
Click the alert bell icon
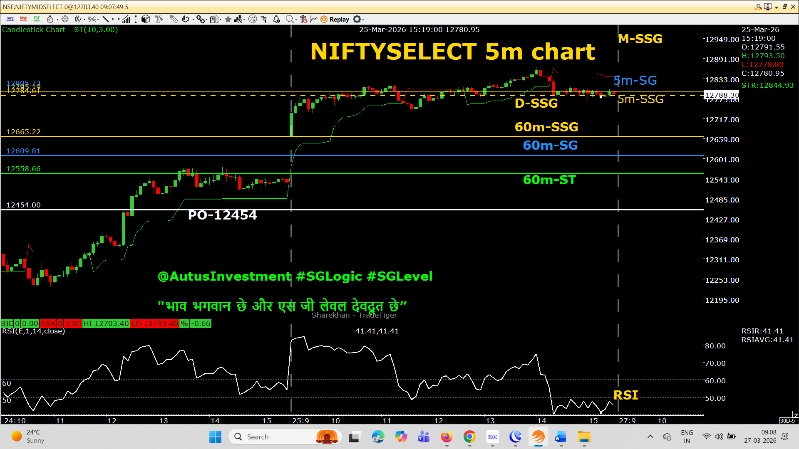coord(276,19)
